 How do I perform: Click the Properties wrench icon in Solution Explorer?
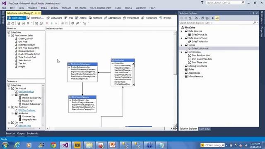pos(213,18)
